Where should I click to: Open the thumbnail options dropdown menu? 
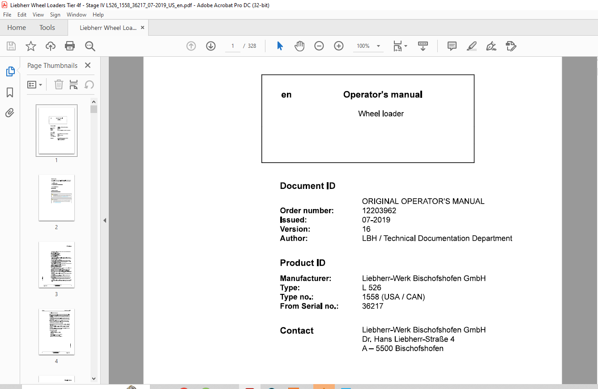click(34, 84)
